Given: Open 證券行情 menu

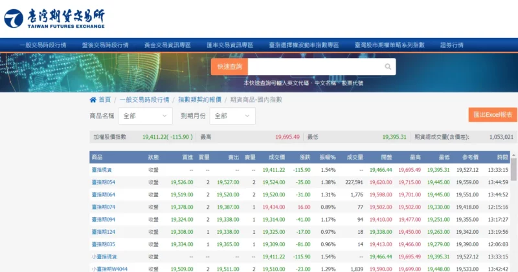Looking at the screenshot, I should [x=451, y=45].
